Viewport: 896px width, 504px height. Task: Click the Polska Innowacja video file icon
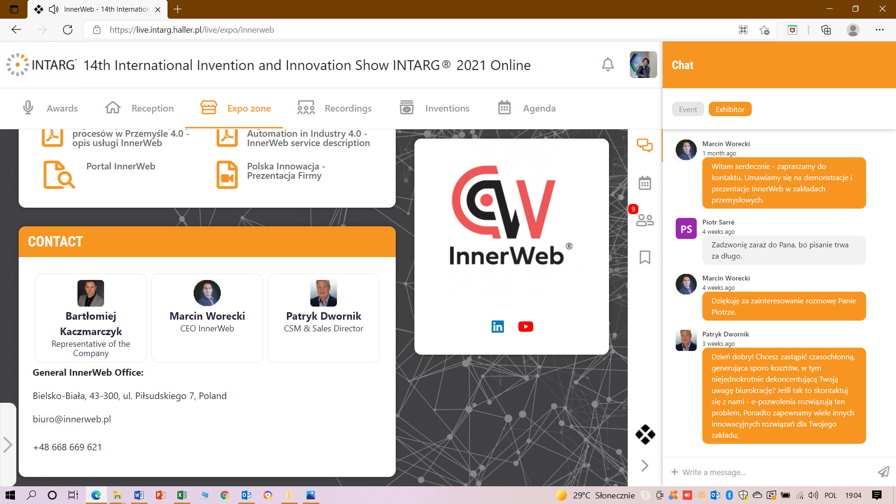pos(227,175)
